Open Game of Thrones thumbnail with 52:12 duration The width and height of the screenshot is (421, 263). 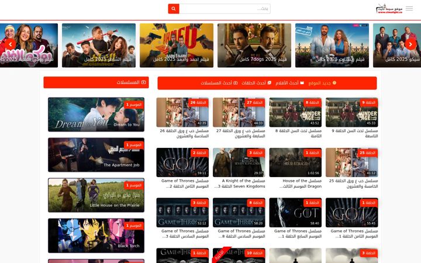click(182, 213)
